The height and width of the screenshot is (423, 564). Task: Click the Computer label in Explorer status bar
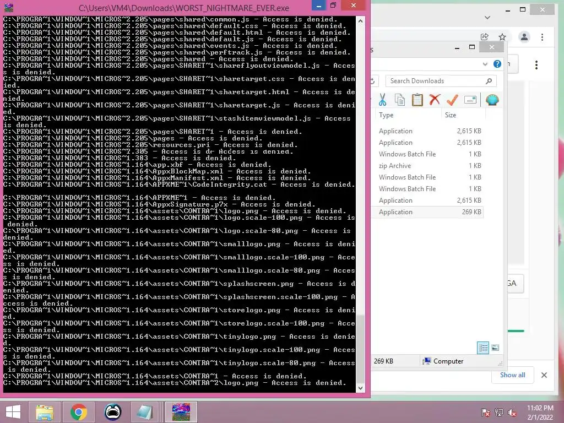448,361
